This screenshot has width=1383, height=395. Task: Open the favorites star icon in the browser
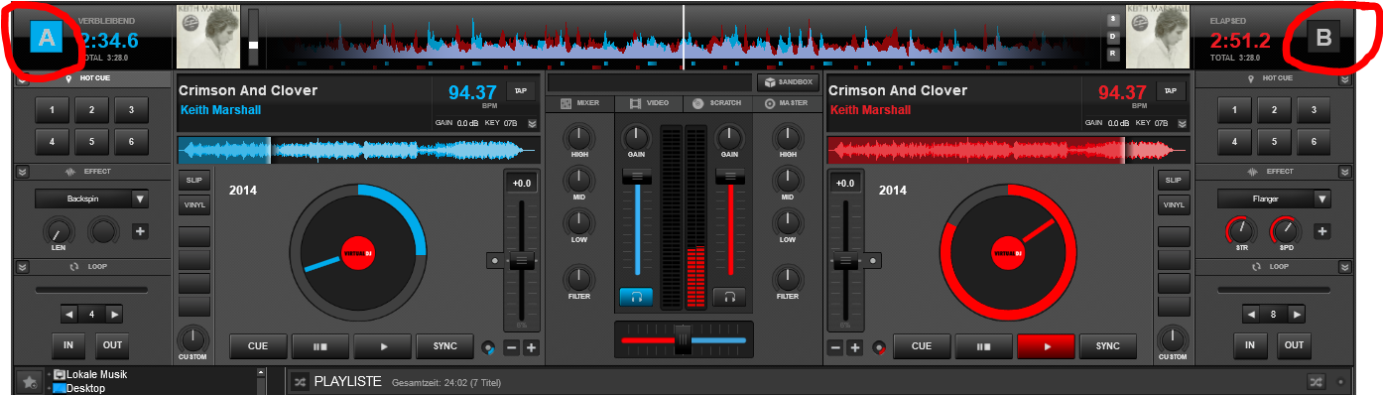pos(29,381)
